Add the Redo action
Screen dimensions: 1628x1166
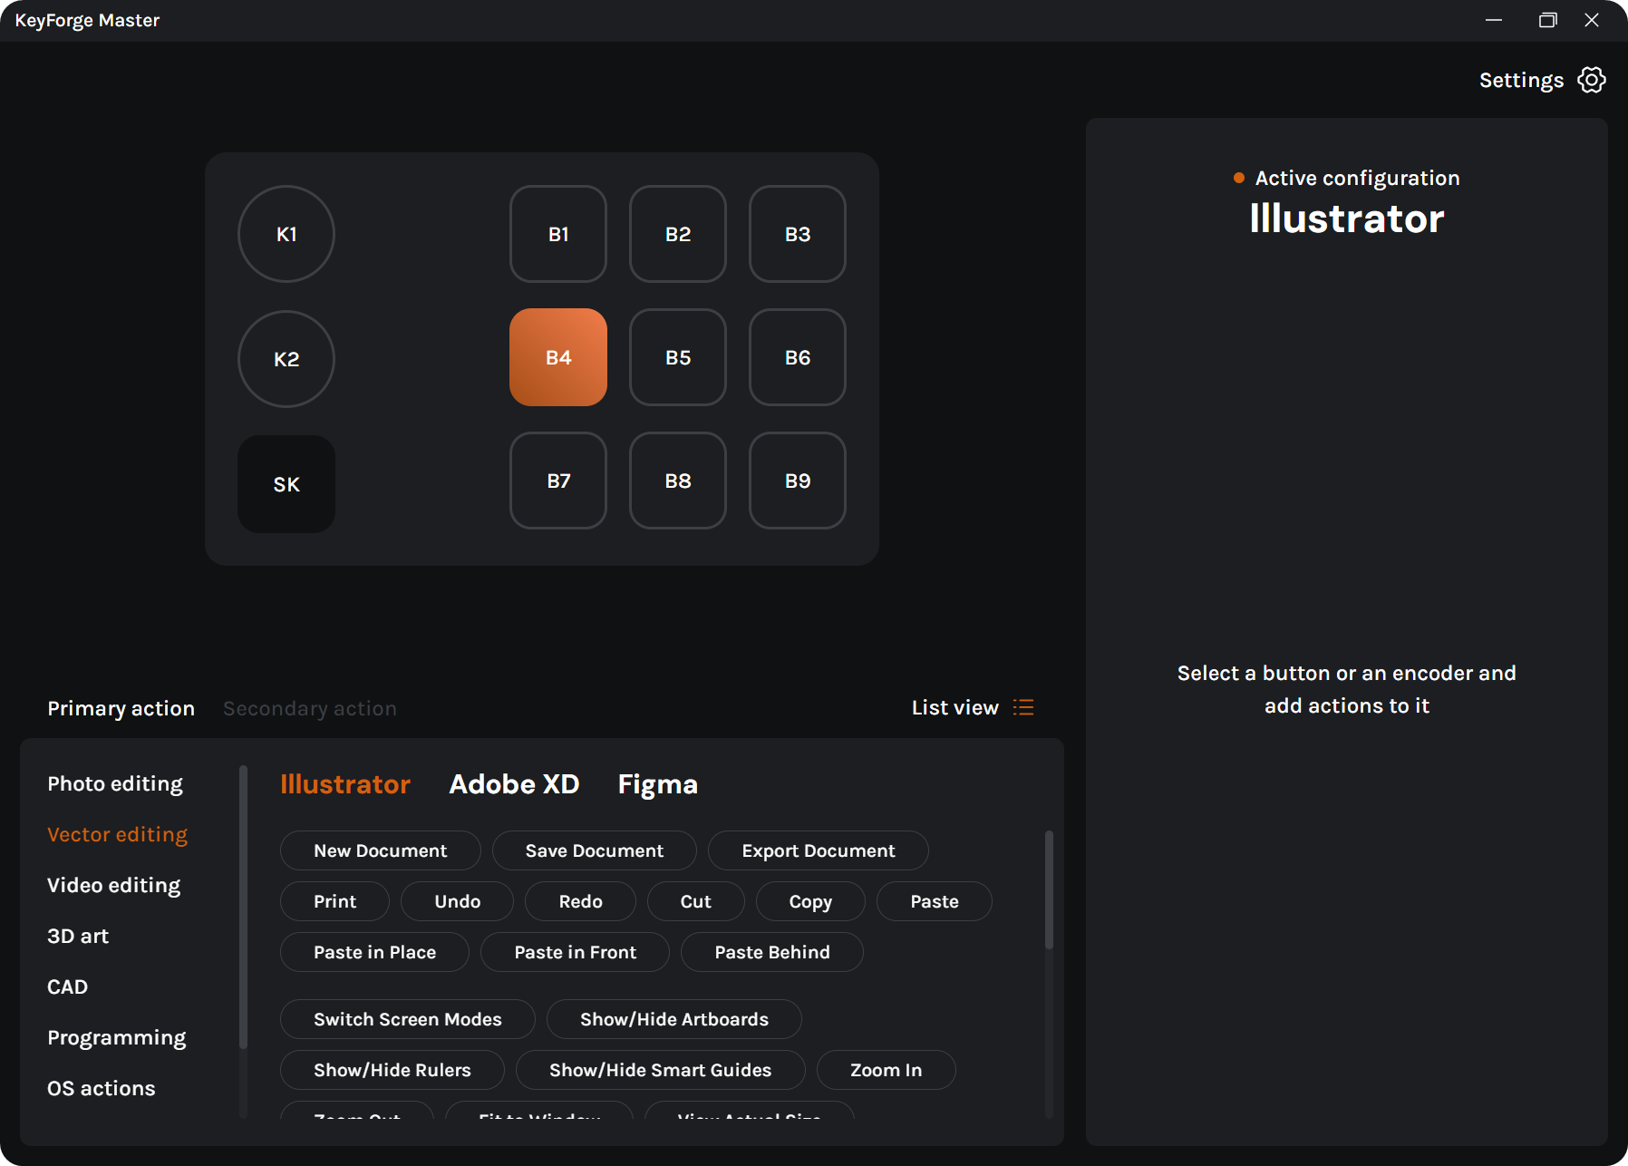click(x=581, y=901)
